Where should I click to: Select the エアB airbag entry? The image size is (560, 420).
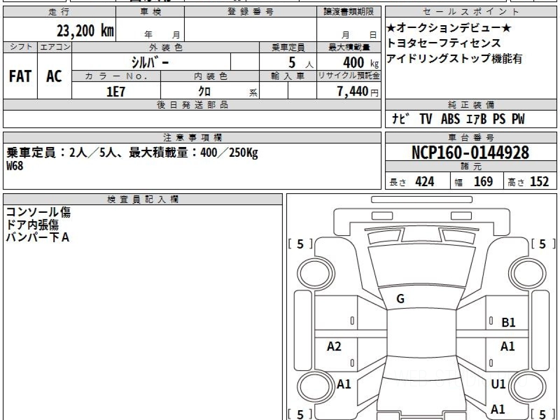[x=476, y=119]
